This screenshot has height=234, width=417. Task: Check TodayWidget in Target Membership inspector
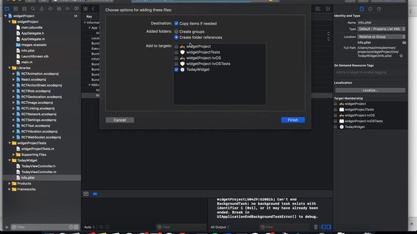(x=336, y=127)
